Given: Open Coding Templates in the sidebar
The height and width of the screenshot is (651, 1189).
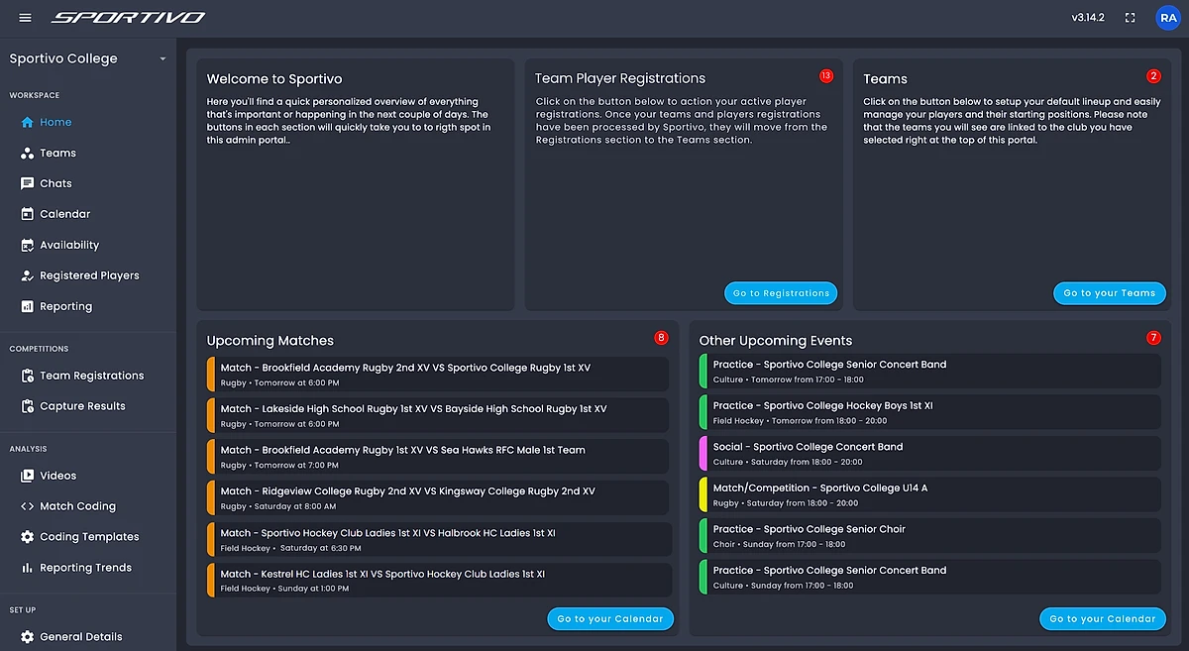Looking at the screenshot, I should coord(88,537).
